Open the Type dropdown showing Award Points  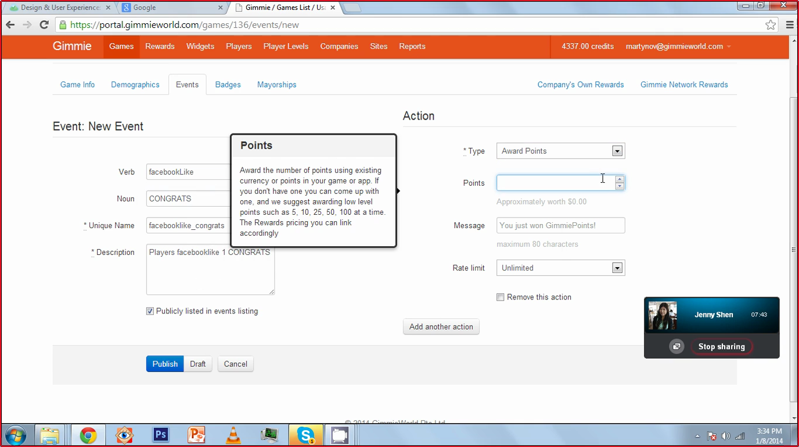pos(560,151)
